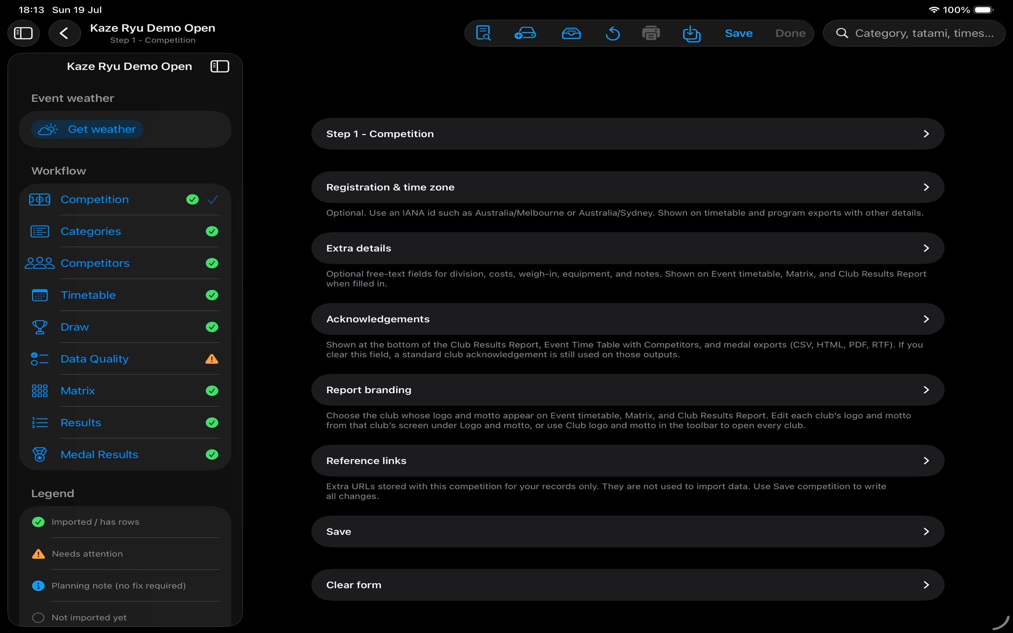Click the Competitors people icon

40,263
